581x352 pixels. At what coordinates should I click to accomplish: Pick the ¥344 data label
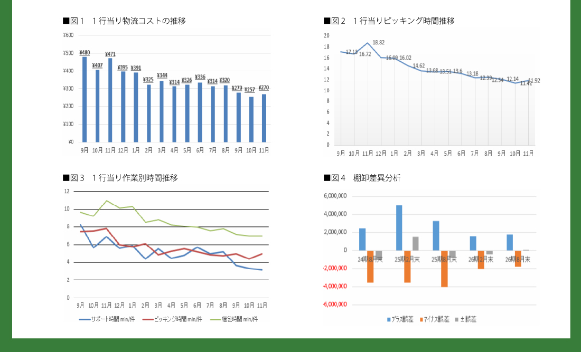click(162, 75)
